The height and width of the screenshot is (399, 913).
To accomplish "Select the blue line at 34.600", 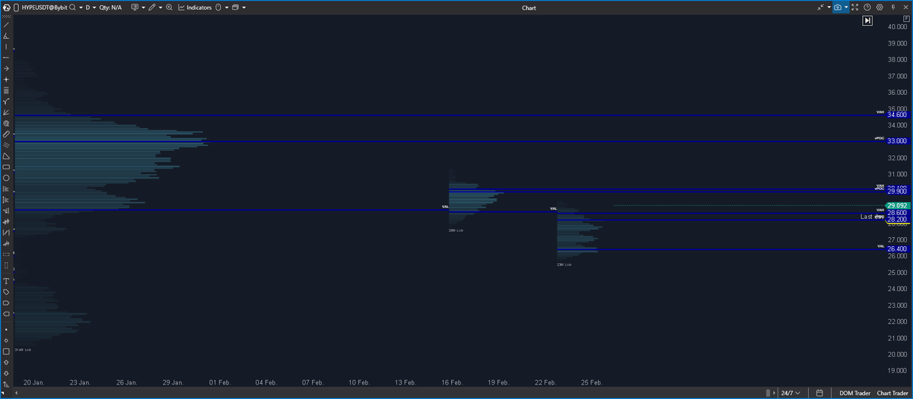I will tap(449, 116).
